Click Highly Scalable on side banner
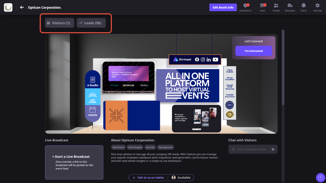 [230, 71]
